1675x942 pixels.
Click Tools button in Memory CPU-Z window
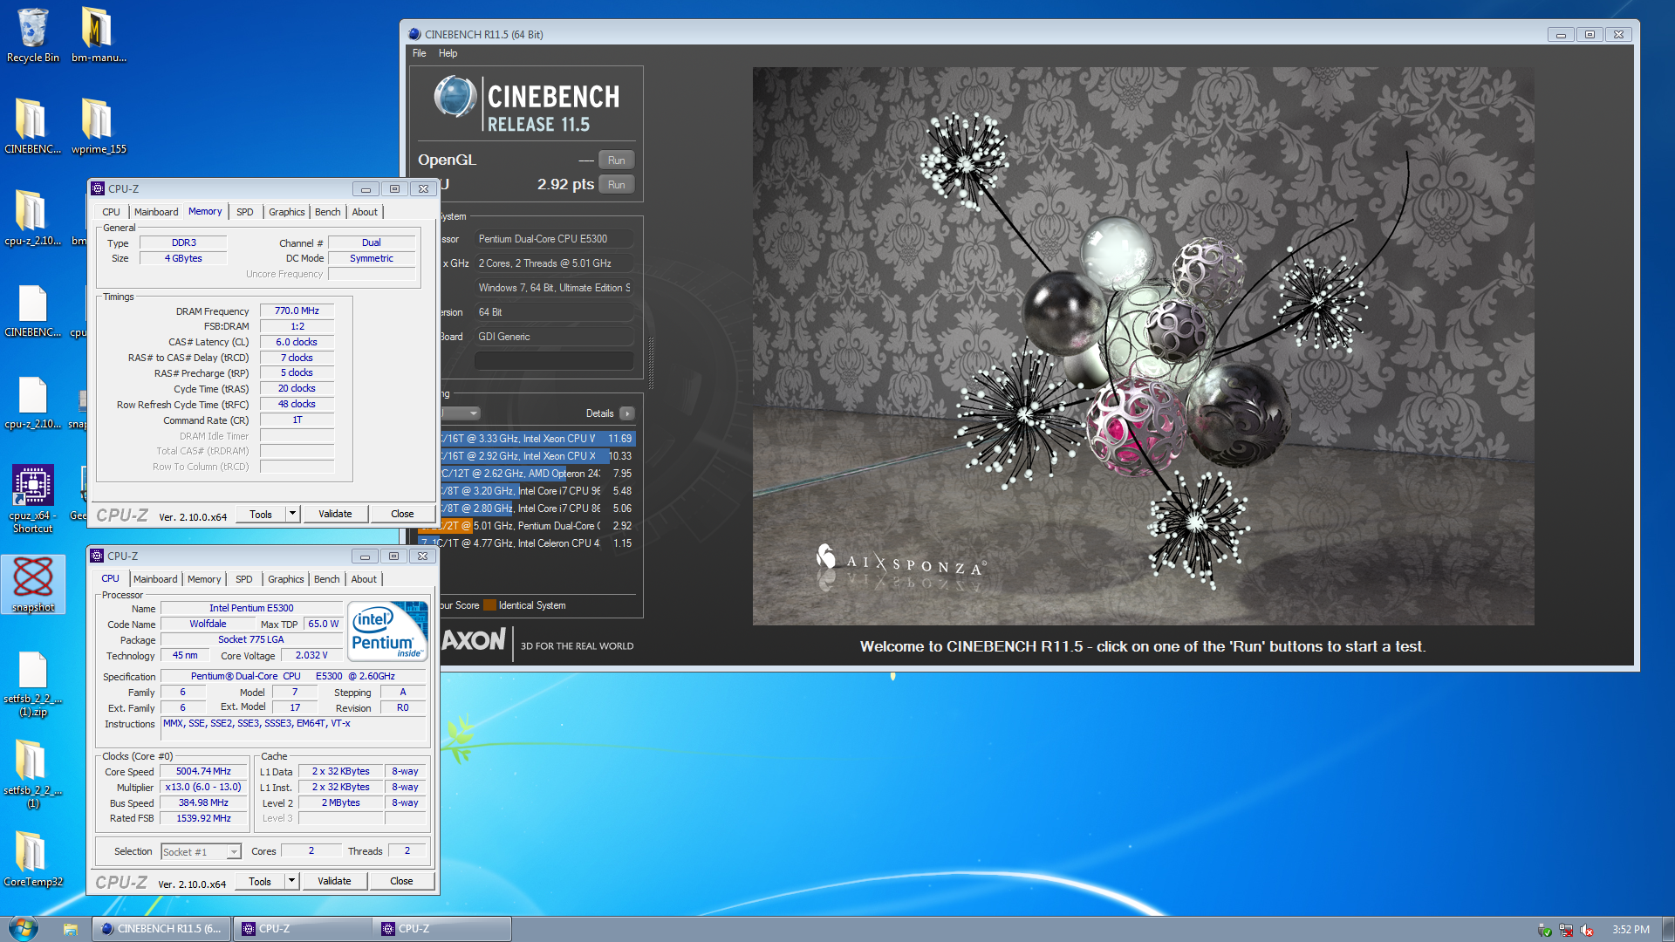pos(261,514)
